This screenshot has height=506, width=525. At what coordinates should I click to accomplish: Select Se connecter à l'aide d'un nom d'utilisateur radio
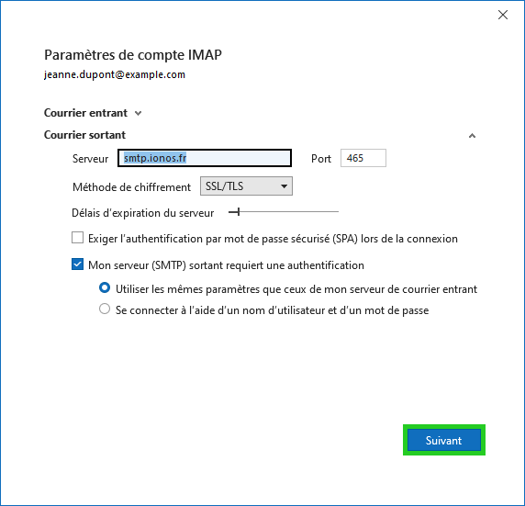105,309
